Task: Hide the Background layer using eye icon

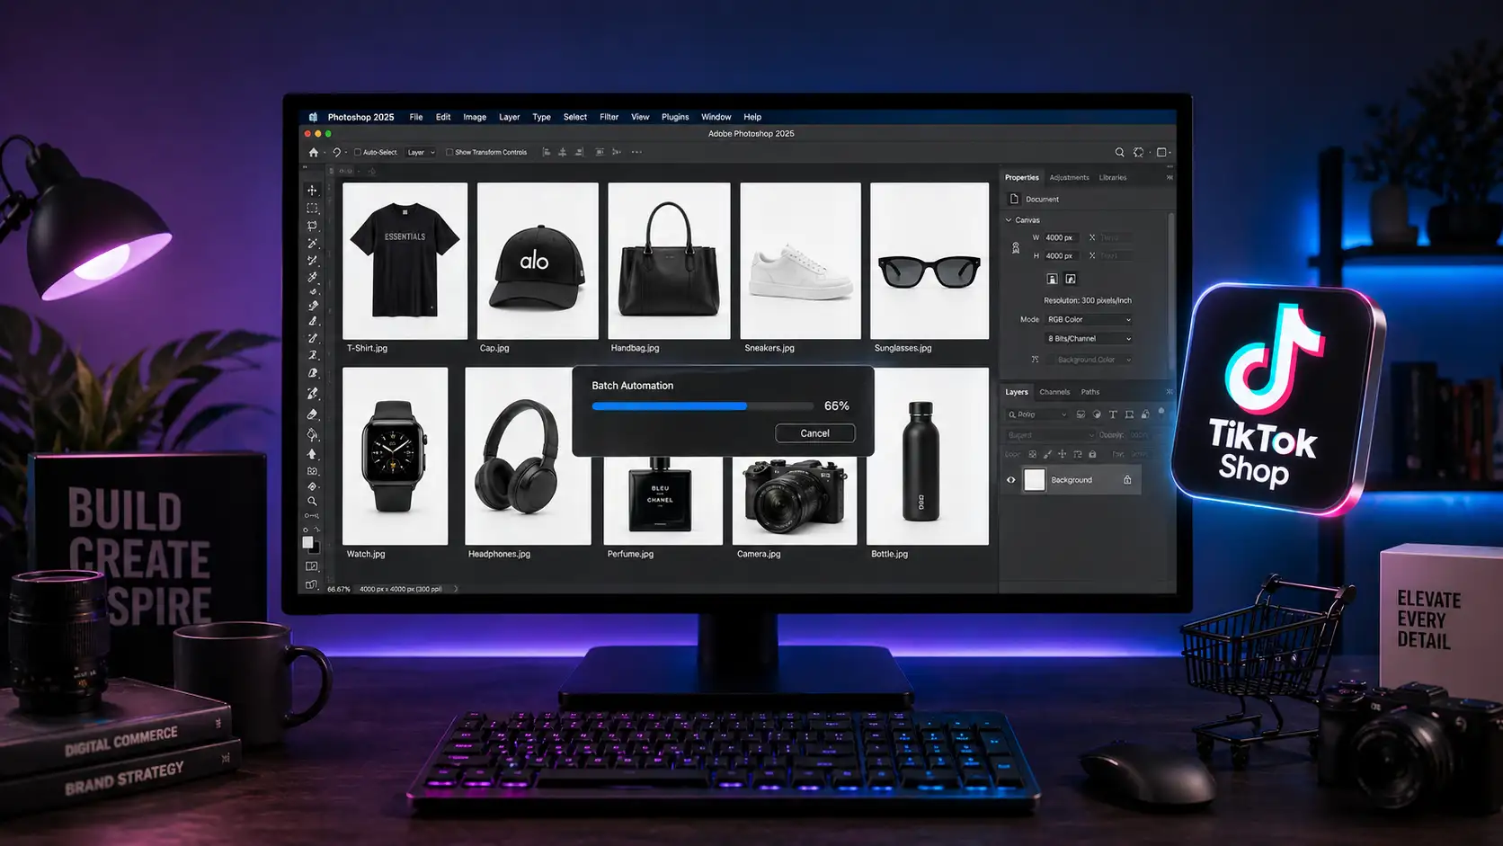Action: click(1010, 480)
